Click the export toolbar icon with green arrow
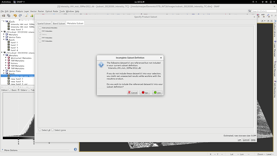The width and height of the screenshot is (277, 156). [x=32, y=16]
